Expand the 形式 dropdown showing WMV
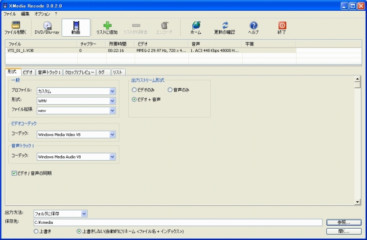 pyautogui.click(x=113, y=101)
